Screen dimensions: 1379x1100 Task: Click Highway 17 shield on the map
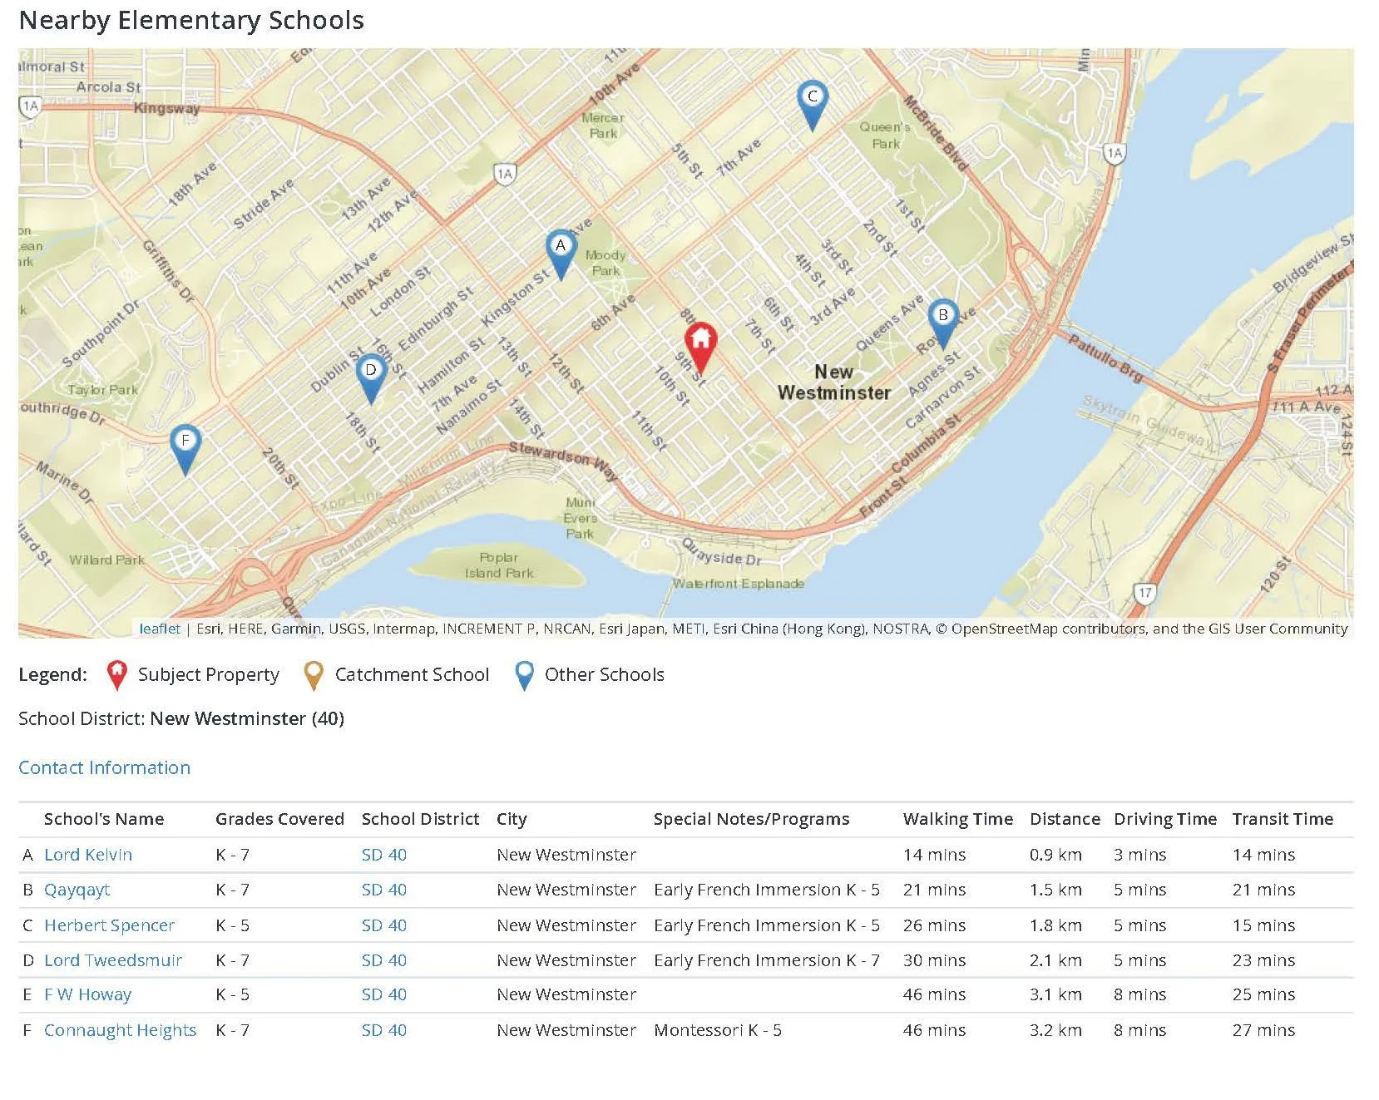point(1144,593)
